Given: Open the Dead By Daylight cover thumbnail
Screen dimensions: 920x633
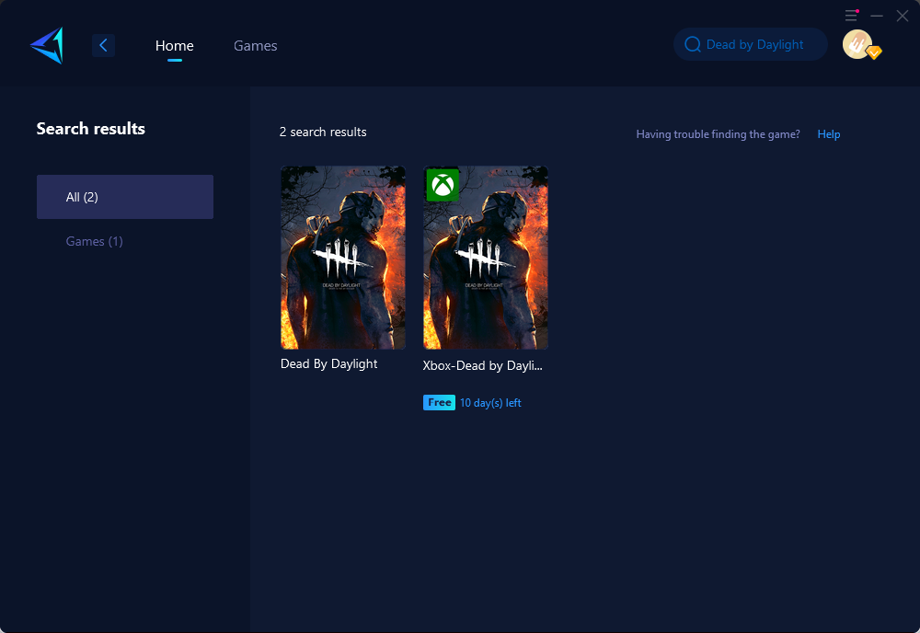Looking at the screenshot, I should point(343,258).
